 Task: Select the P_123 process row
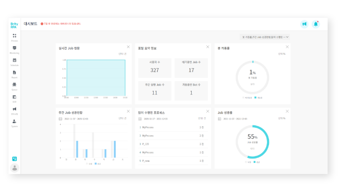[173, 144]
